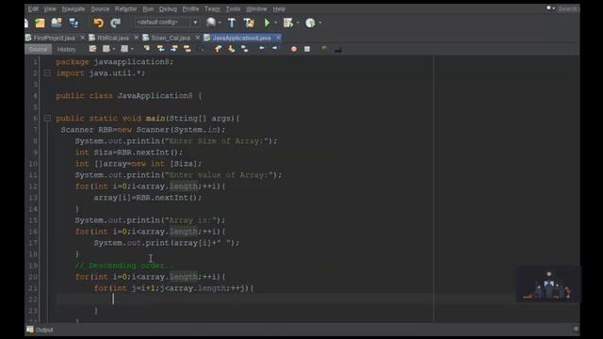Close the RbRcal.java tab
This screenshot has width=603, height=339.
[136, 38]
